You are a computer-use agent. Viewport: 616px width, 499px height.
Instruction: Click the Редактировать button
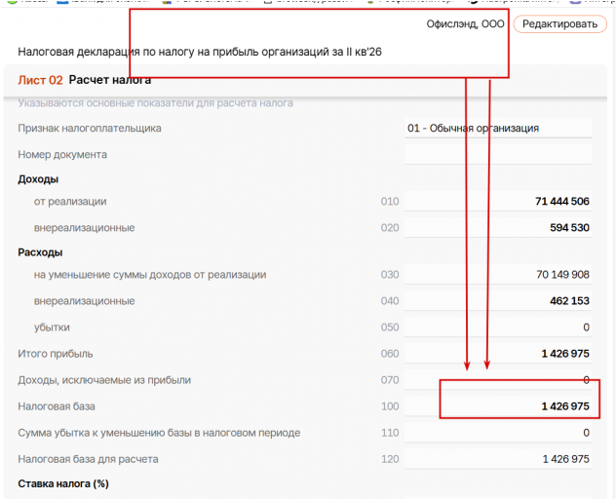click(559, 24)
